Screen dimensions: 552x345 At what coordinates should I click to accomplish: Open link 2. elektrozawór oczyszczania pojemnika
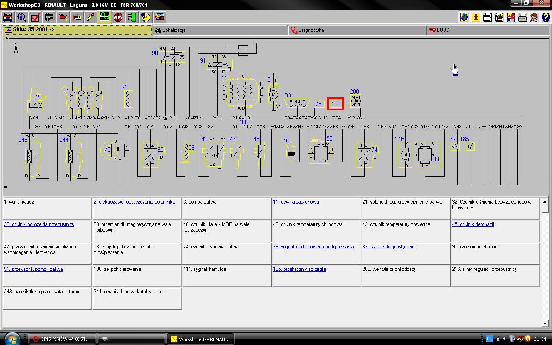134,202
